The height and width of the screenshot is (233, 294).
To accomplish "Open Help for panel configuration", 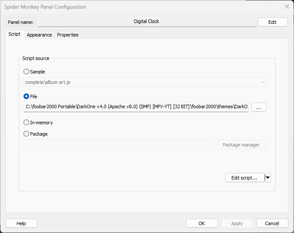I will click(x=21, y=223).
